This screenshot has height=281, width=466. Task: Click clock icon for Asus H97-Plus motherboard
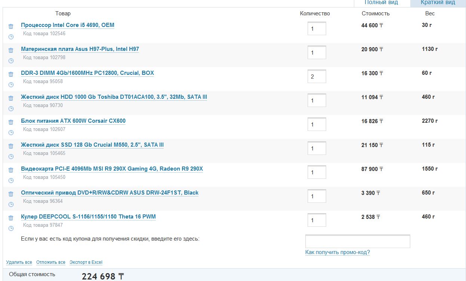pyautogui.click(x=11, y=61)
